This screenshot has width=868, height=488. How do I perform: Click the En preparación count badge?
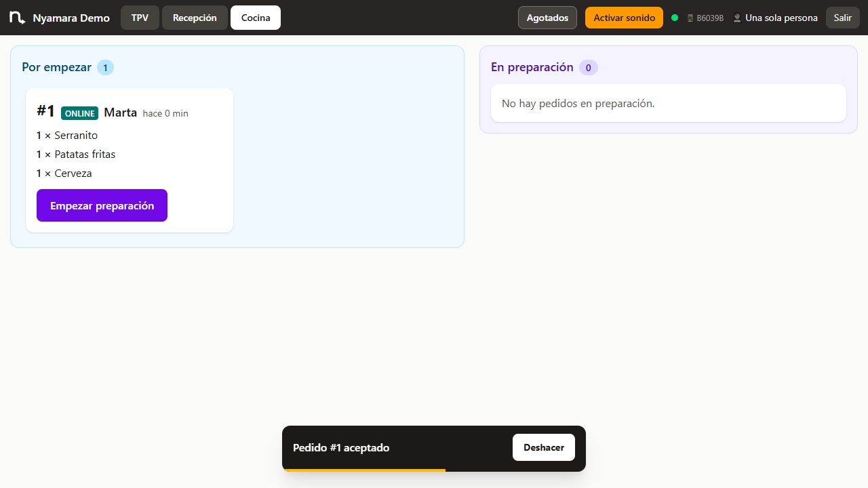click(x=589, y=68)
